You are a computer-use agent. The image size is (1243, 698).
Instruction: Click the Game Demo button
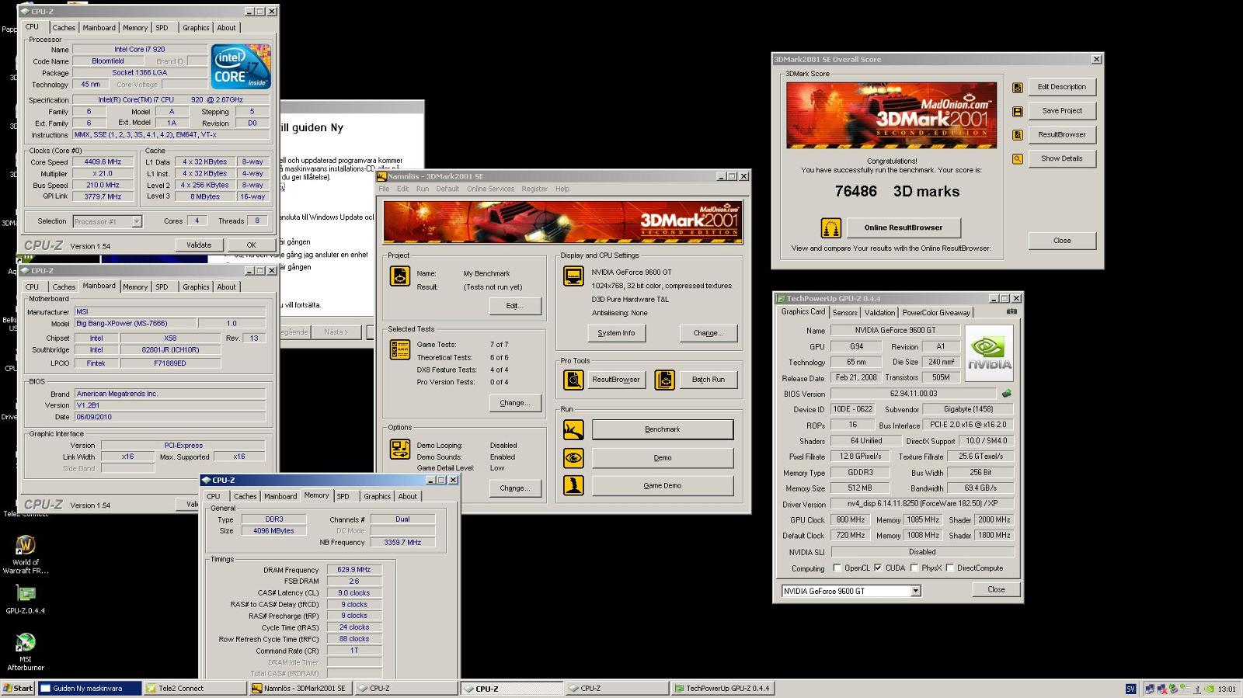(x=663, y=485)
